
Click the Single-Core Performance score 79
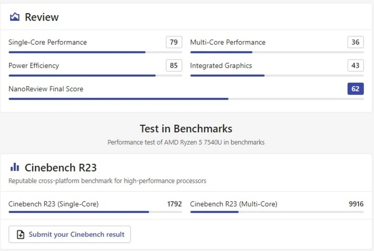[174, 42]
